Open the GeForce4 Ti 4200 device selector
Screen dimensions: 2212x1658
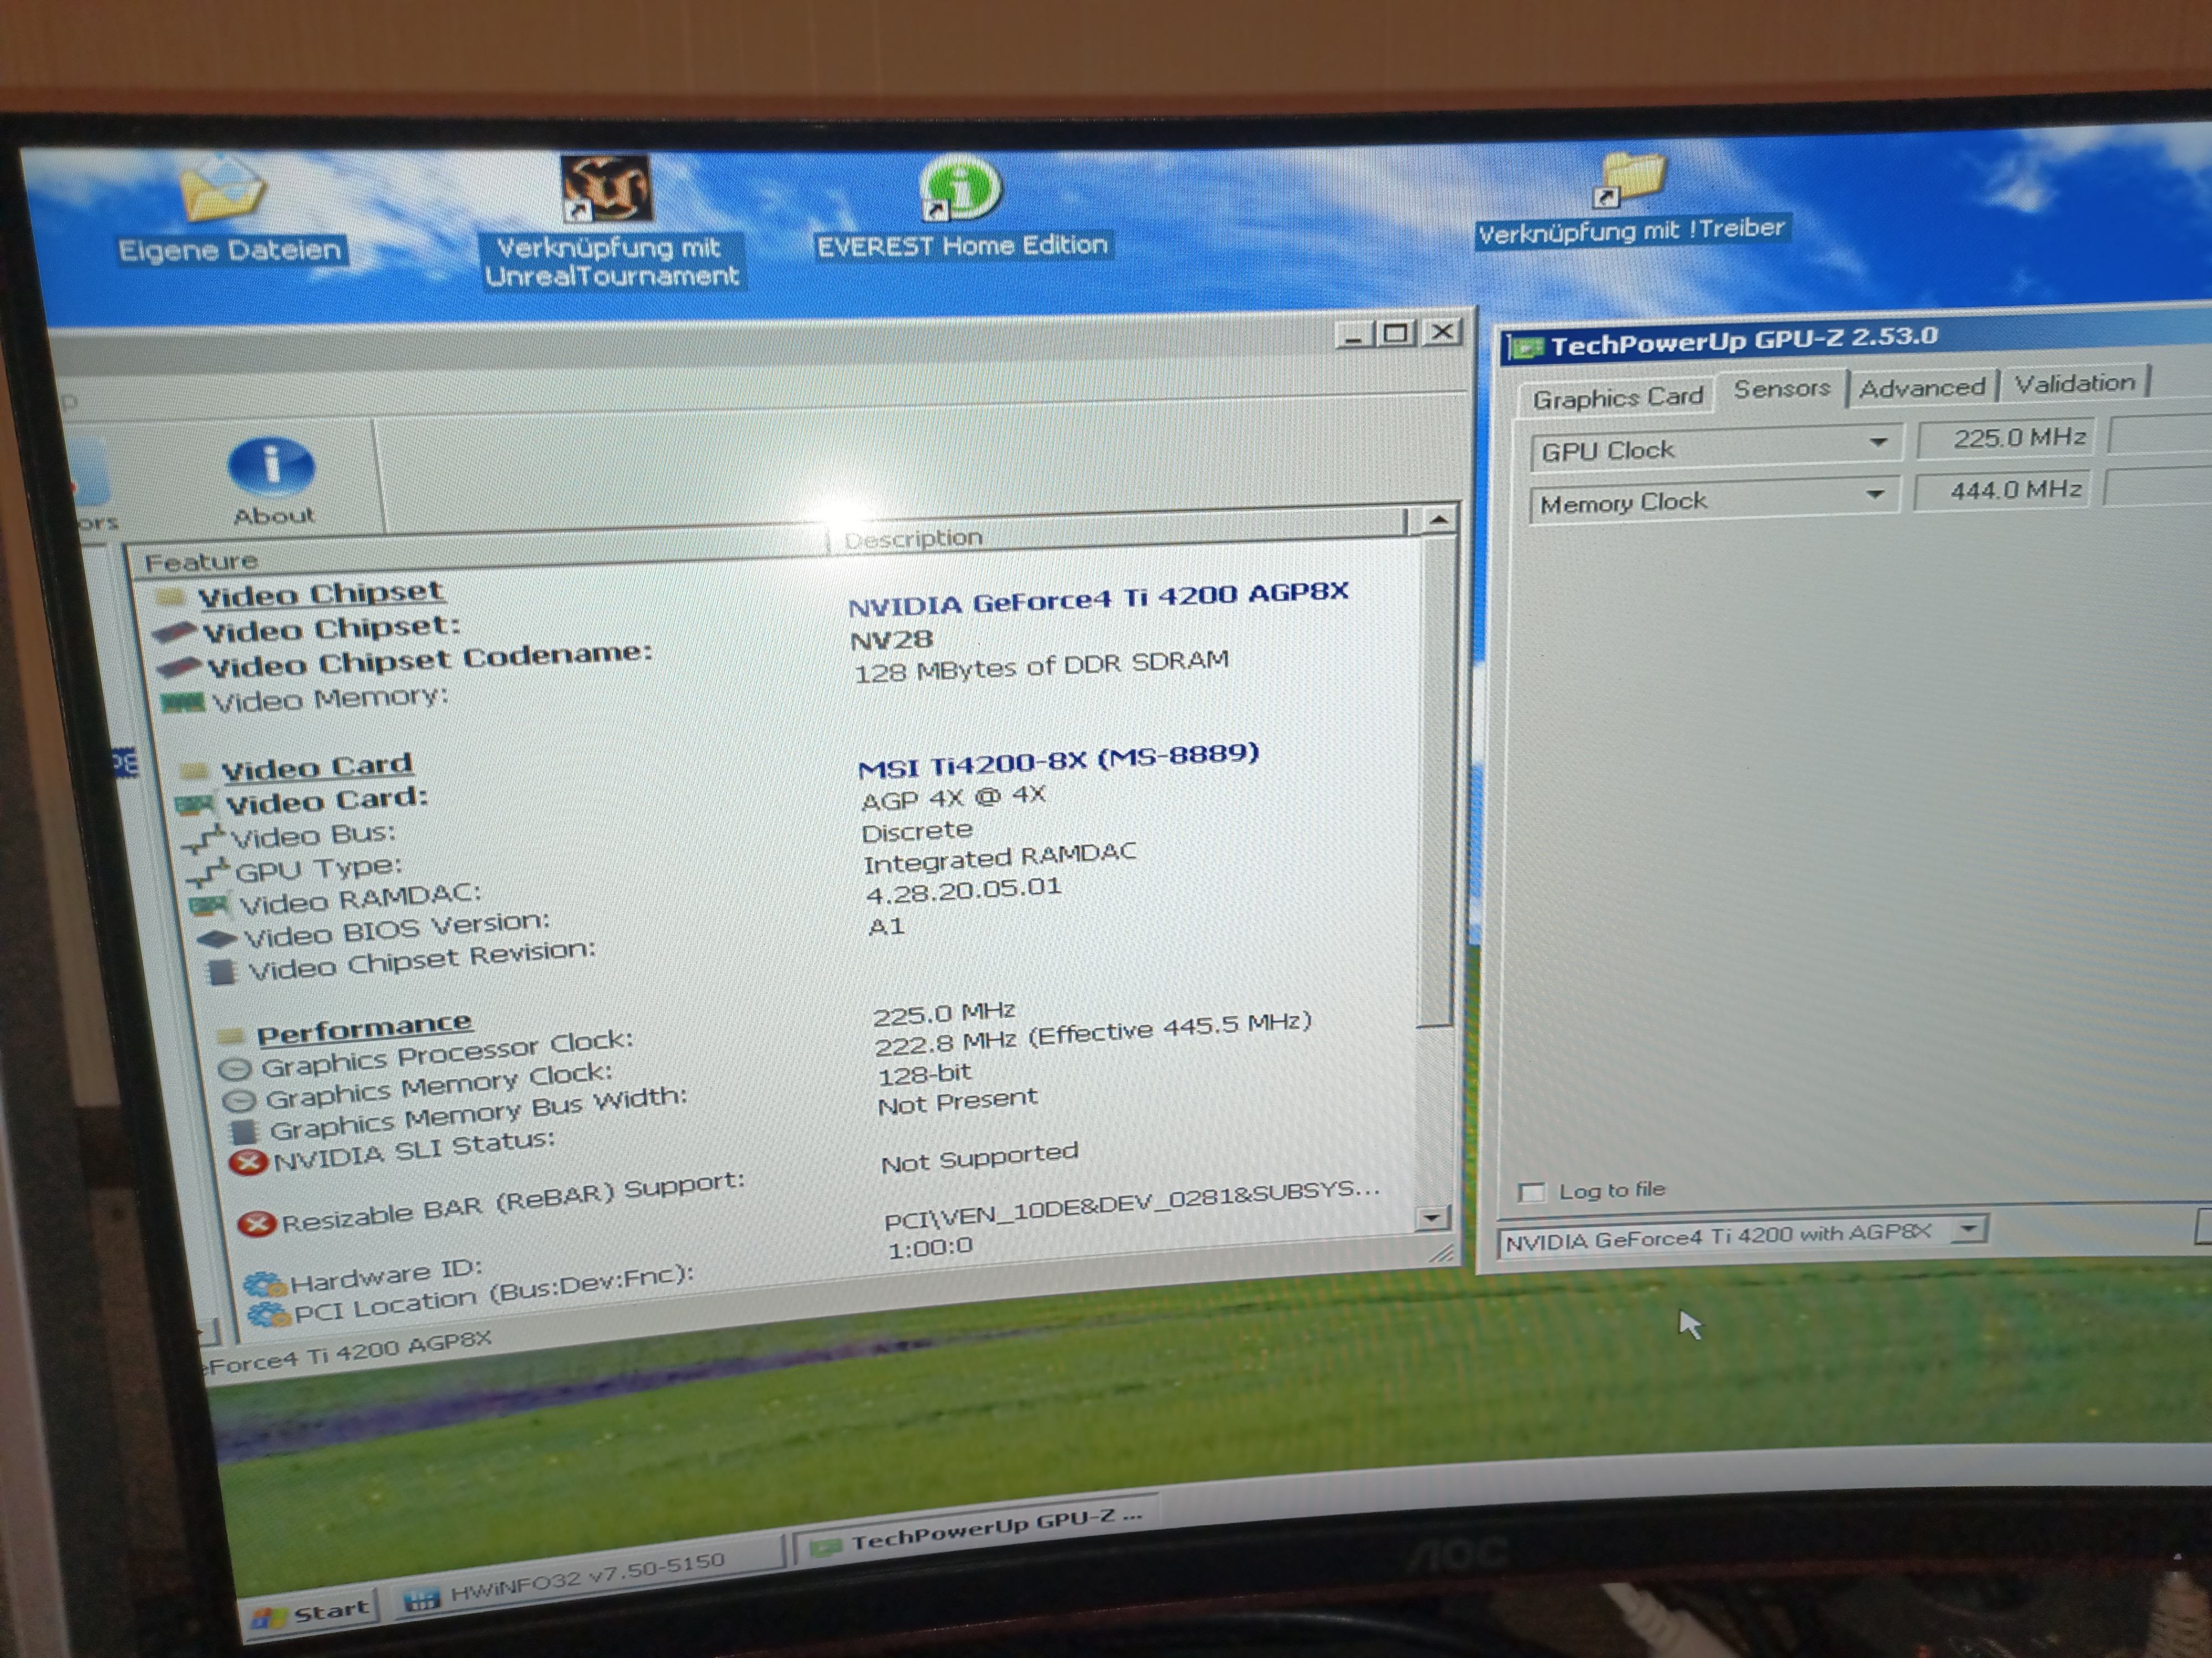pyautogui.click(x=1968, y=1229)
